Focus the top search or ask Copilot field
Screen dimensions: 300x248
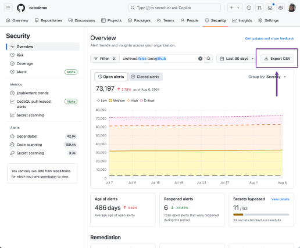(174, 8)
